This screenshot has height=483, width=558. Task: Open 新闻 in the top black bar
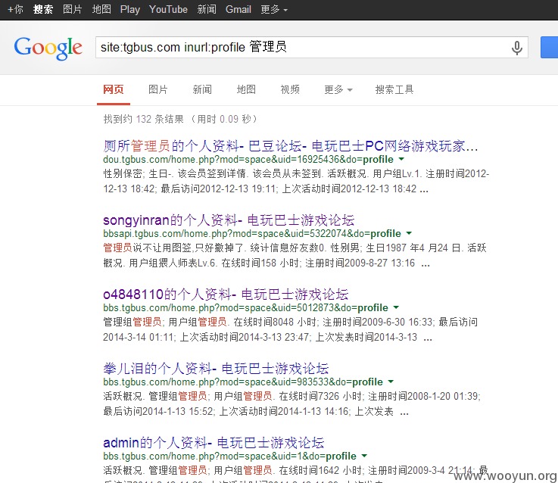click(x=207, y=9)
